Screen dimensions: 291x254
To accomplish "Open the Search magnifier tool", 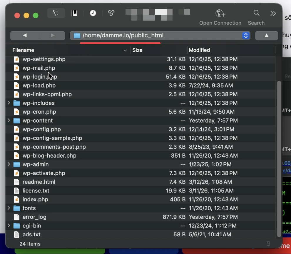I will (x=257, y=13).
